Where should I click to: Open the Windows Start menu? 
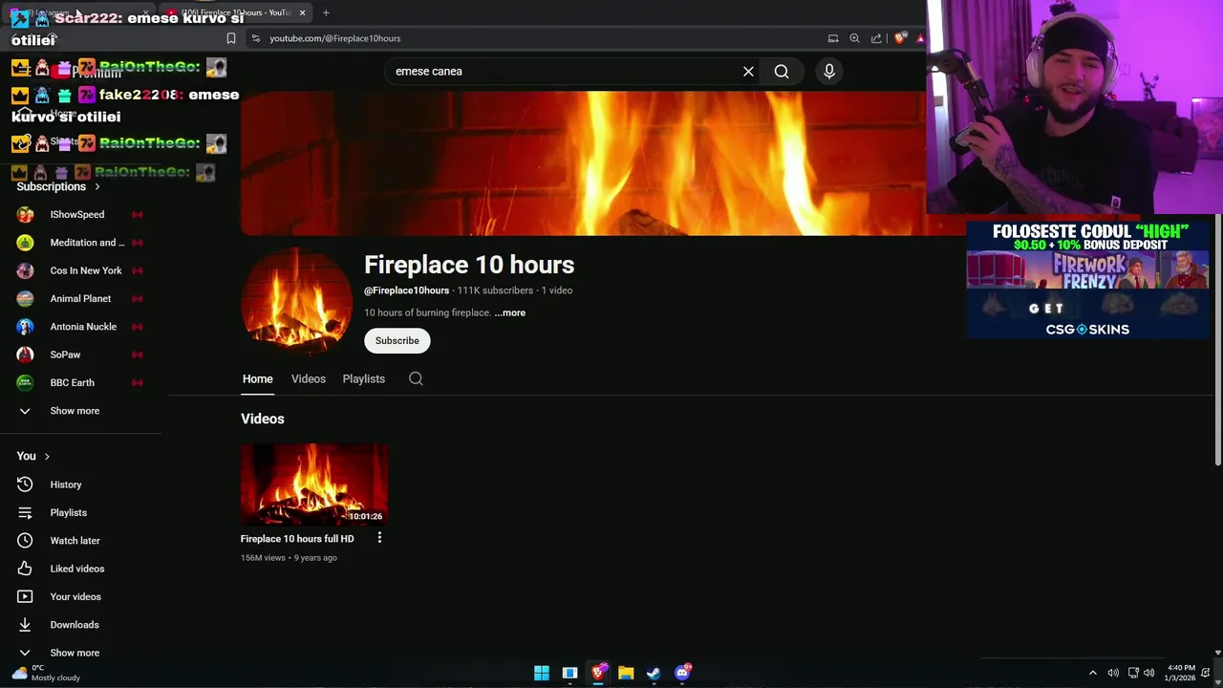542,673
